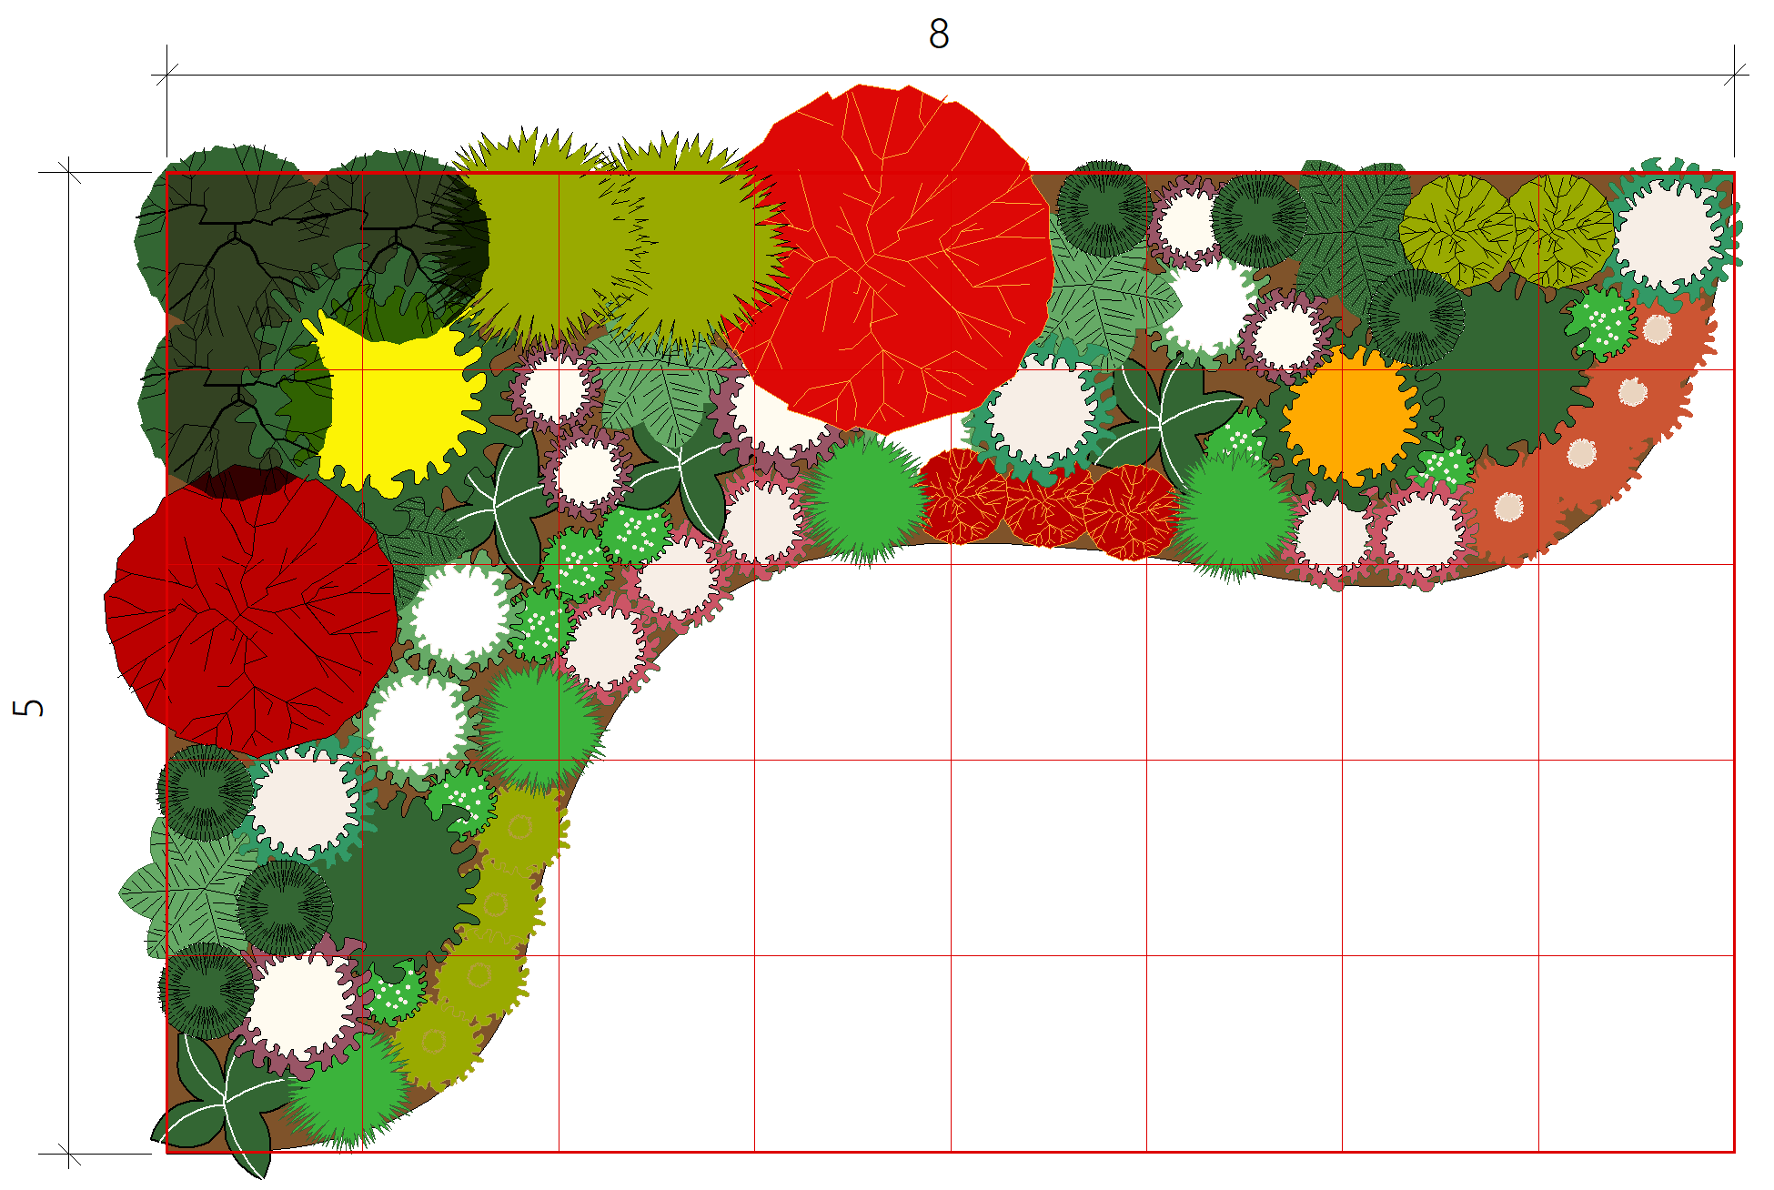Select the rightmost small red shrub
The height and width of the screenshot is (1190, 1774).
(1130, 511)
